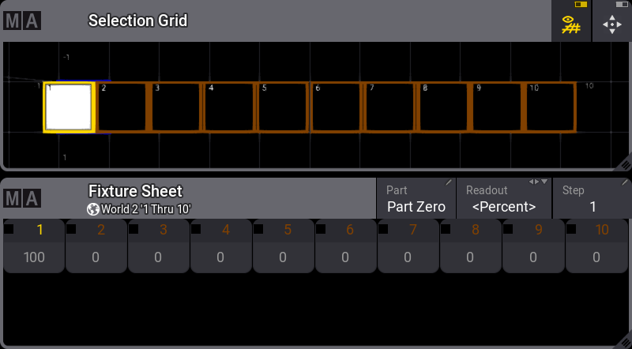Click the Fixture Sheet window resize corner handle
The width and height of the screenshot is (632, 349).
624,342
